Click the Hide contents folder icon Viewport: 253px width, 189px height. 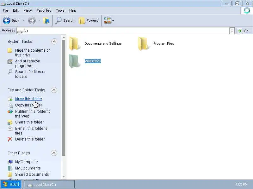[x=10, y=50]
